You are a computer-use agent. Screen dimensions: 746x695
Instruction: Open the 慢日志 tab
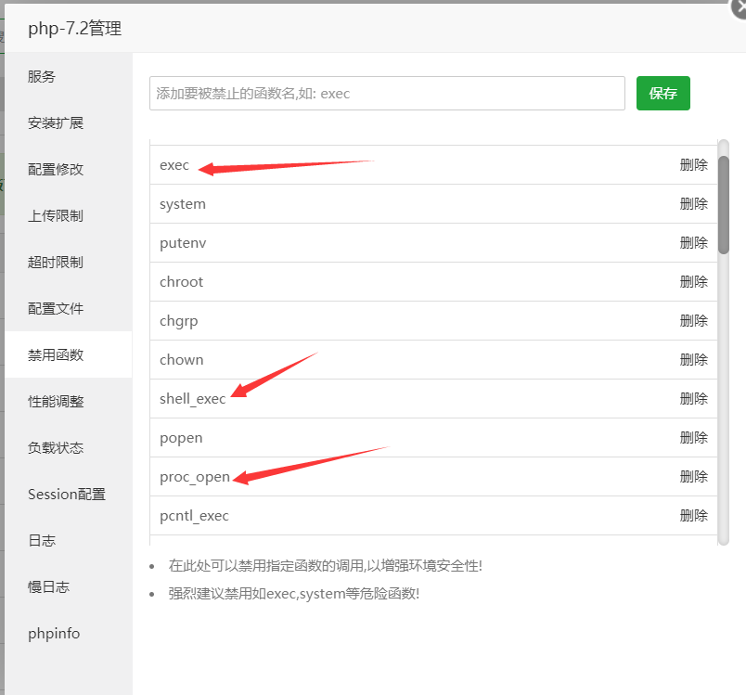click(x=48, y=587)
